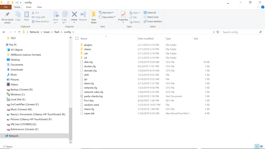Open the File menu tab

(x=6, y=7)
